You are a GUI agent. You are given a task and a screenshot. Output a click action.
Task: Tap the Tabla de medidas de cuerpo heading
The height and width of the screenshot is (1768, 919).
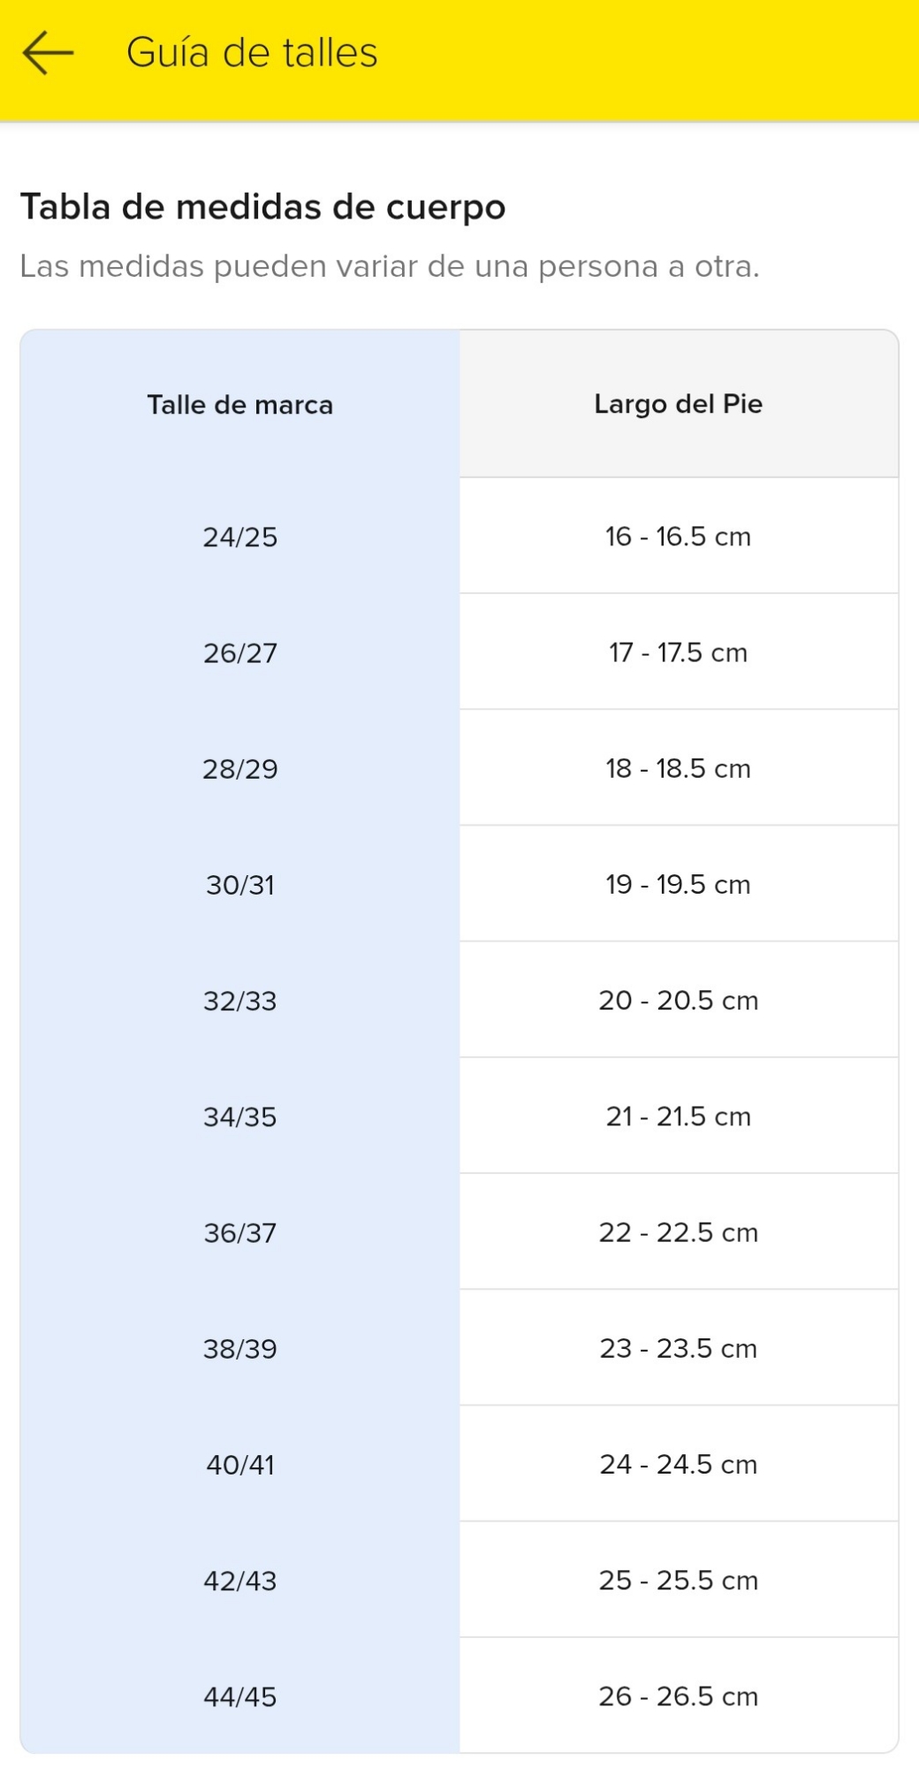262,207
